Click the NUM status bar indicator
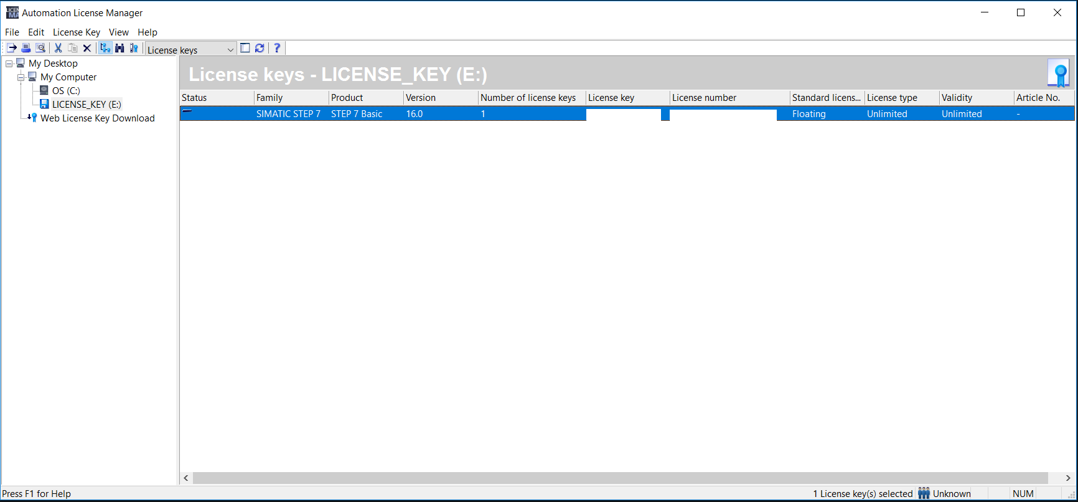Viewport: 1078px width, 502px height. (x=1023, y=494)
